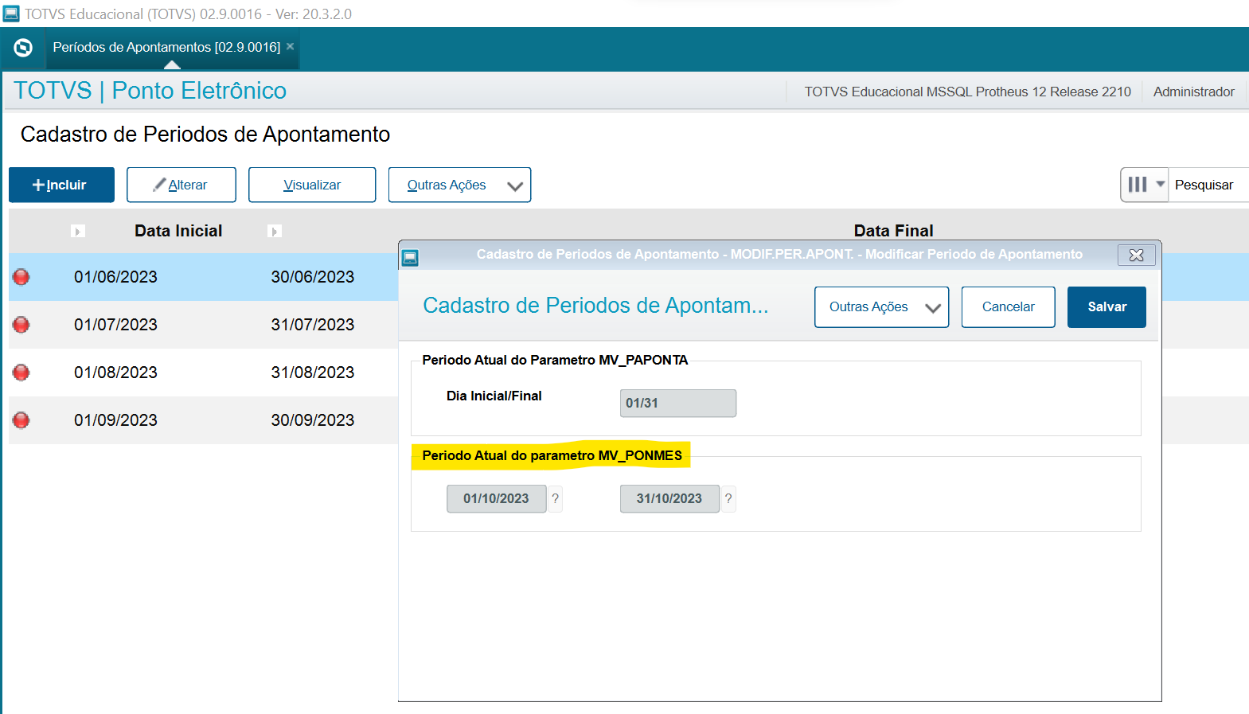Click the 30/09/2023 end date cell
The height and width of the screenshot is (714, 1249).
(x=313, y=420)
